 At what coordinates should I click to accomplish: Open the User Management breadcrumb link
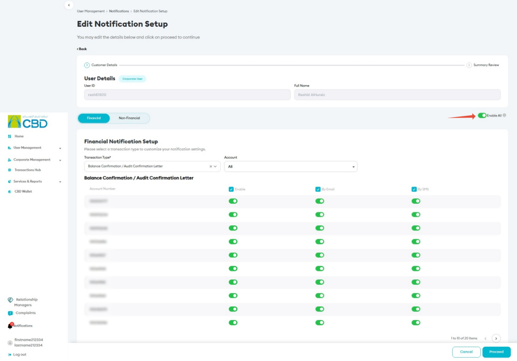[91, 11]
